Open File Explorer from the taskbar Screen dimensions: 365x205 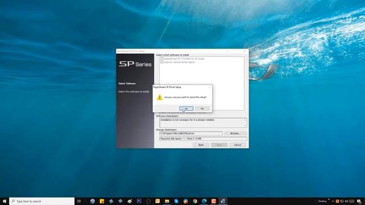tap(167, 201)
